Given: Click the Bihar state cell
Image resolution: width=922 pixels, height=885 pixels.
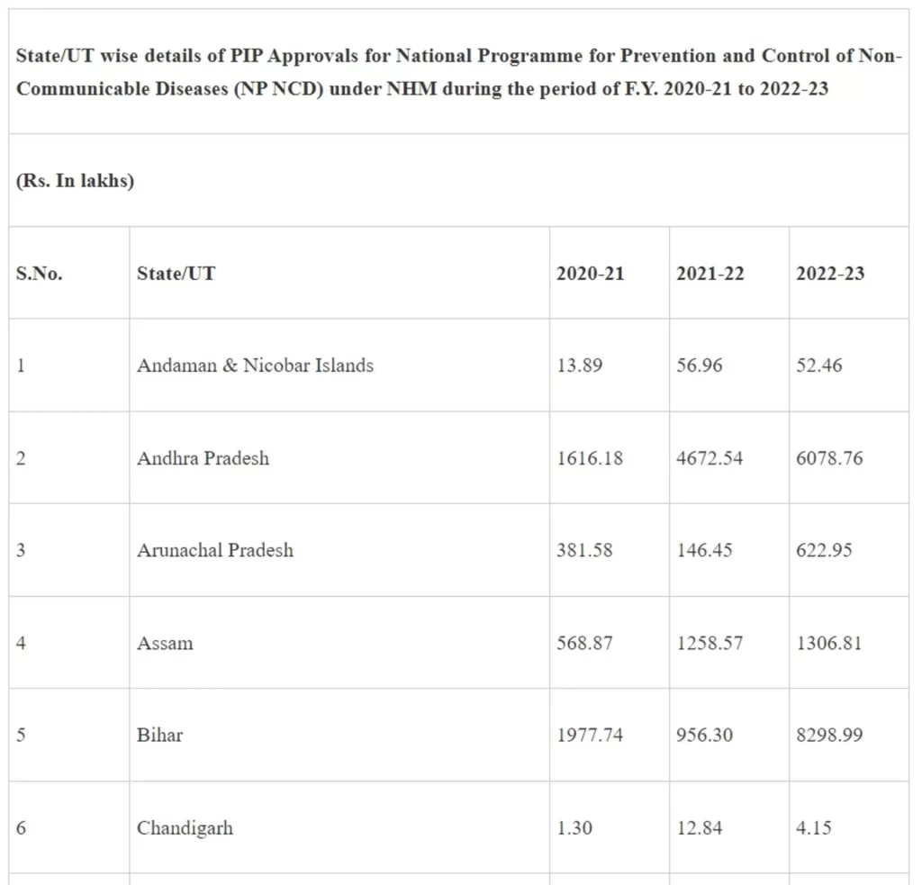Looking at the screenshot, I should pos(159,736).
